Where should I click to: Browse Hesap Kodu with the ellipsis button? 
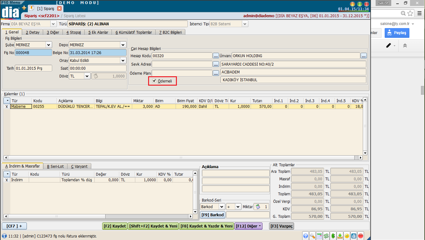tap(216, 56)
